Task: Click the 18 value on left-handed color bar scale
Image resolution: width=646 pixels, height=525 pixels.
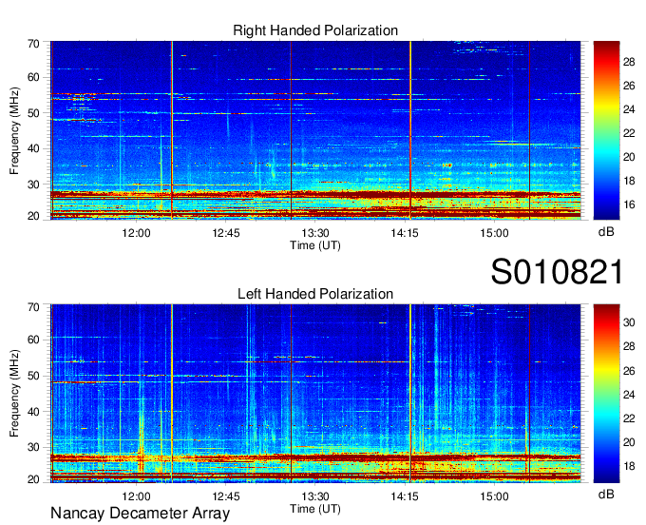Action: (629, 466)
